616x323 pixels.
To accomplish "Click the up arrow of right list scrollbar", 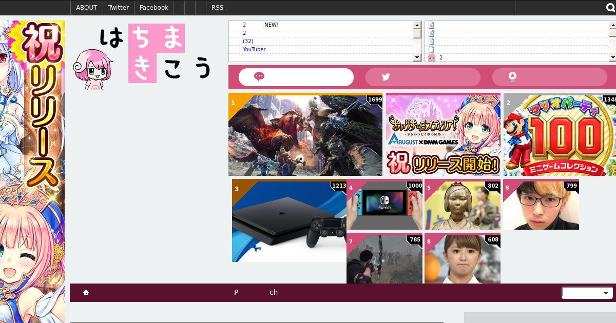I will [x=612, y=25].
